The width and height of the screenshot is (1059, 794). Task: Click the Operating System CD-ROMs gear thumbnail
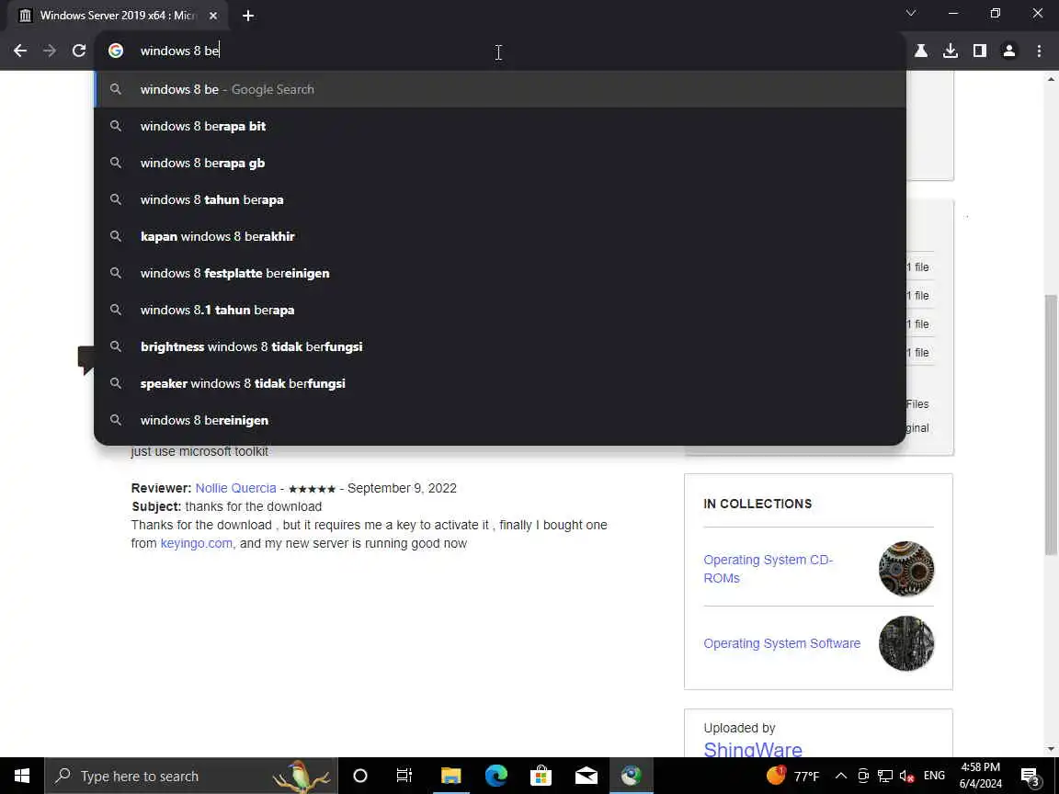point(906,569)
